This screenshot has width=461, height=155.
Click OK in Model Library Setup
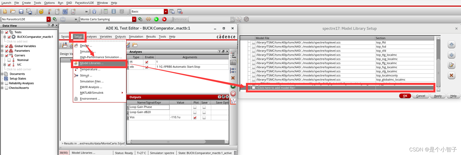(x=405, y=96)
